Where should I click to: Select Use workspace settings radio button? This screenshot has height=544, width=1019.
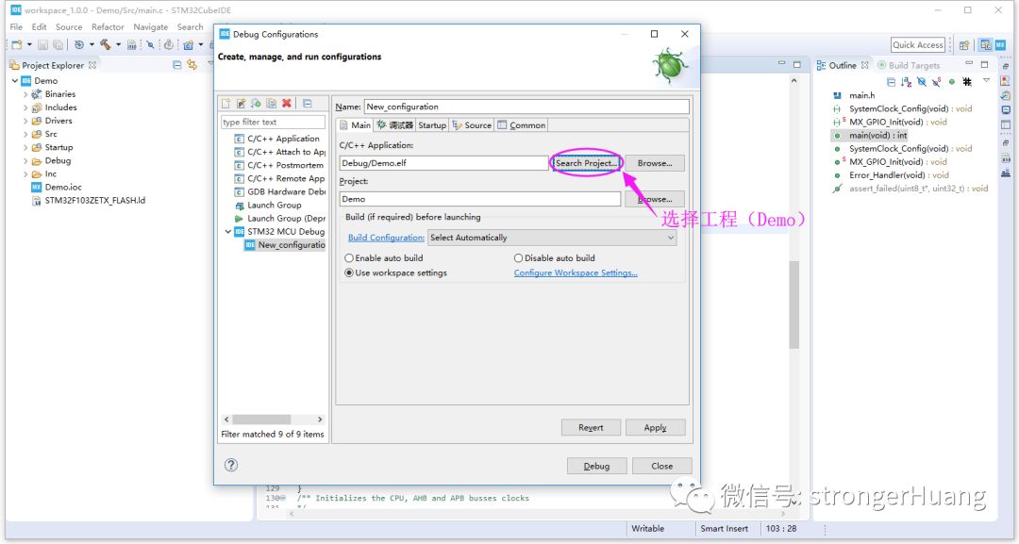tap(349, 273)
